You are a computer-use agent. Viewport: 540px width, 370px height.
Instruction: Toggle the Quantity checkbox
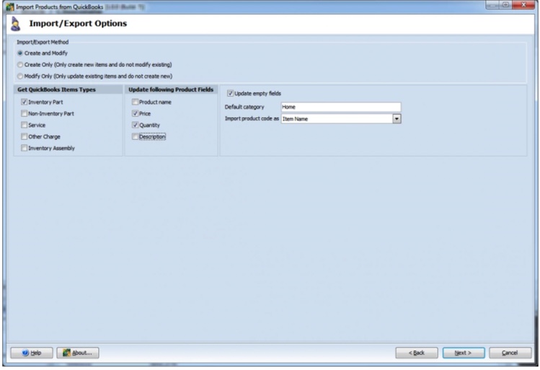135,125
